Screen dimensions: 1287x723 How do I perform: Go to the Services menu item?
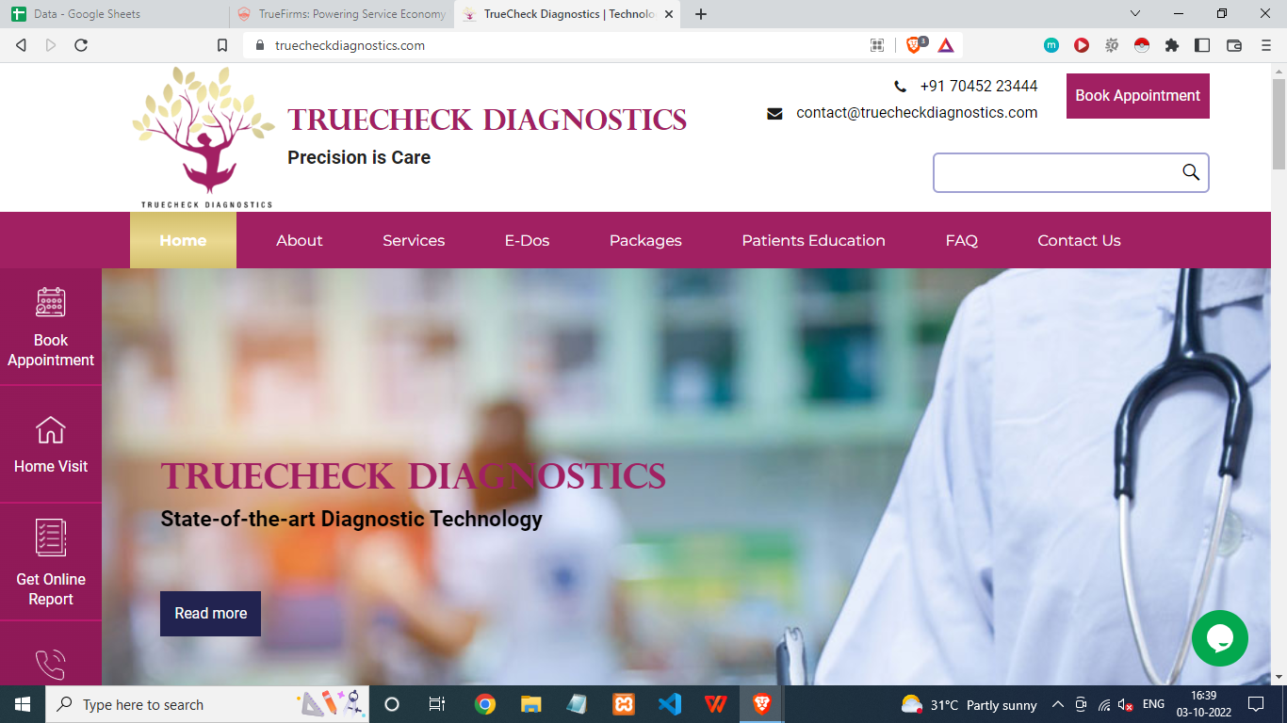pos(414,240)
